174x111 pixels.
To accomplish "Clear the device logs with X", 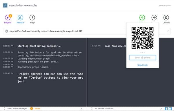I will click(161, 109).
